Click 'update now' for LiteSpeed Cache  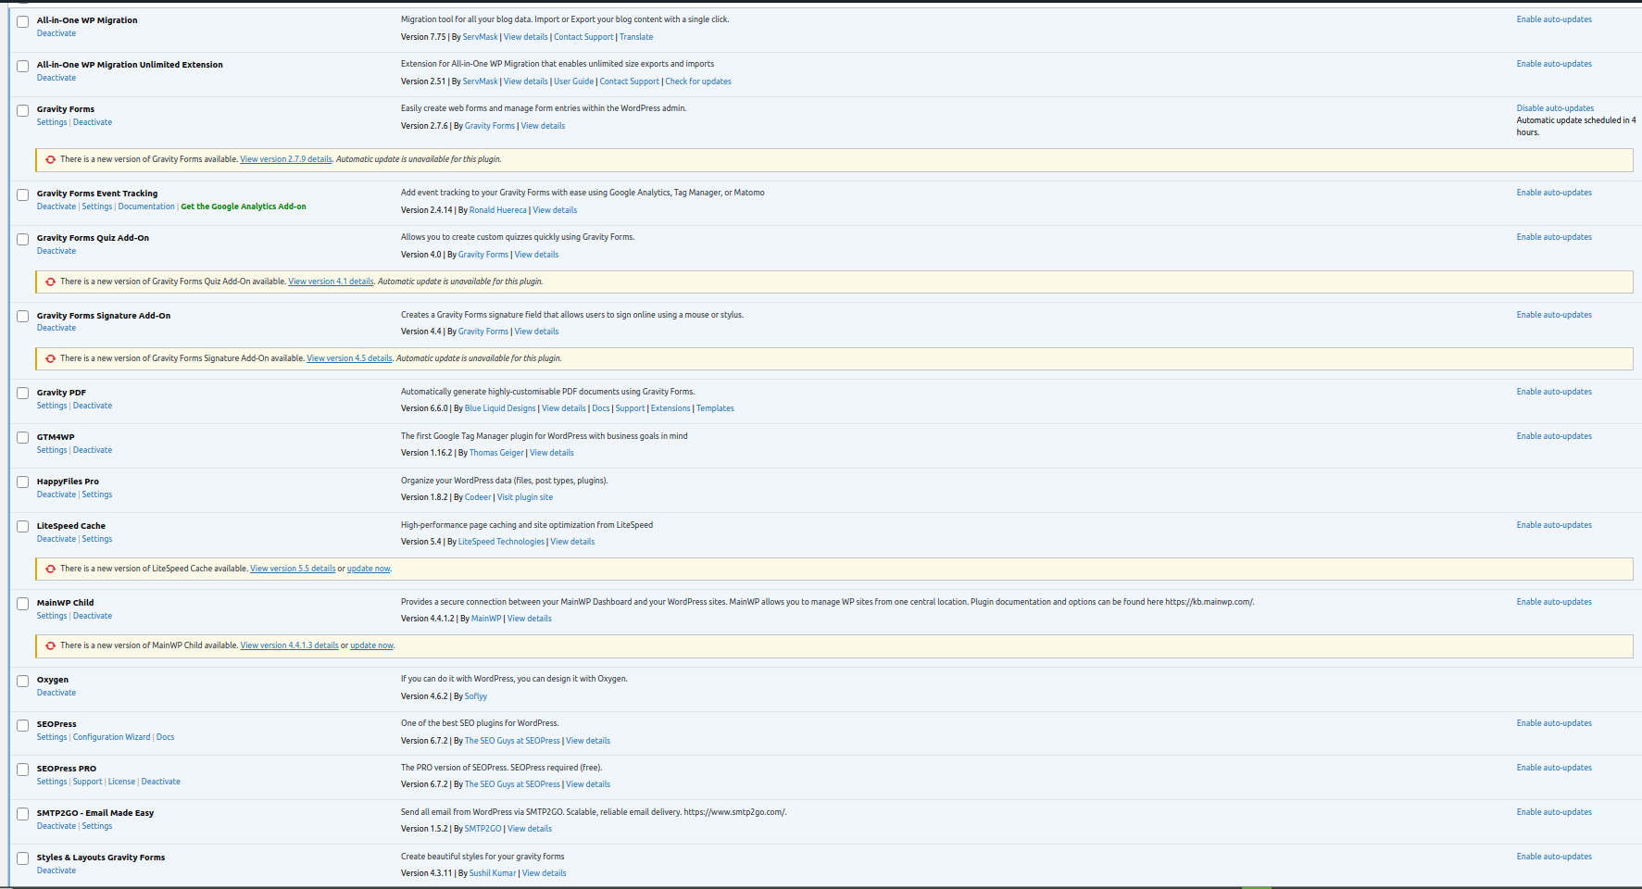click(369, 569)
